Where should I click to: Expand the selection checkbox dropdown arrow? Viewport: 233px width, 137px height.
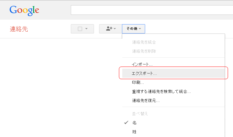(86, 29)
